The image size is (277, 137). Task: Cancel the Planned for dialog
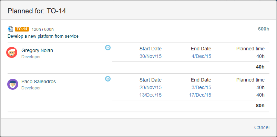(x=261, y=127)
